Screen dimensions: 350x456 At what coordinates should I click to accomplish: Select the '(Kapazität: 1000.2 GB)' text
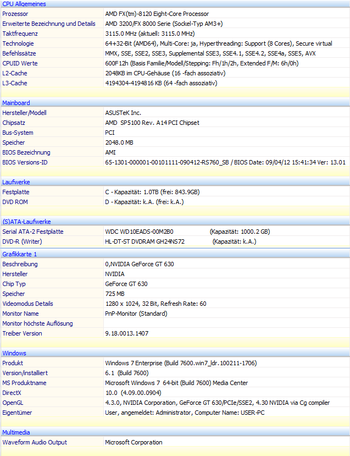pos(240,231)
